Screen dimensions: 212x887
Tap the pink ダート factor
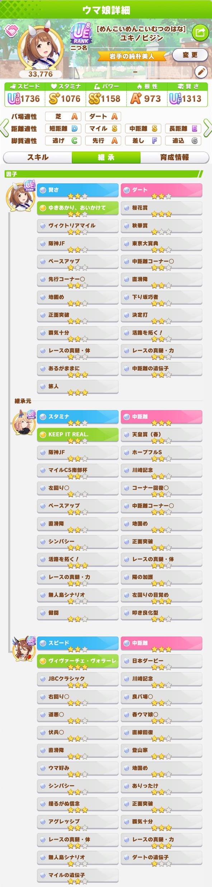coord(161,190)
